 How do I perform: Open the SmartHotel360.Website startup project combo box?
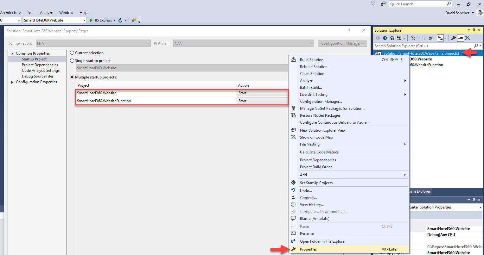(54, 20)
